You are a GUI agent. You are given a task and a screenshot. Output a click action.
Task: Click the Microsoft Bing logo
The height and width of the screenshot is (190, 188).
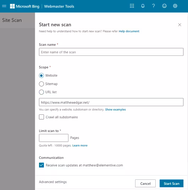coord(24,6)
